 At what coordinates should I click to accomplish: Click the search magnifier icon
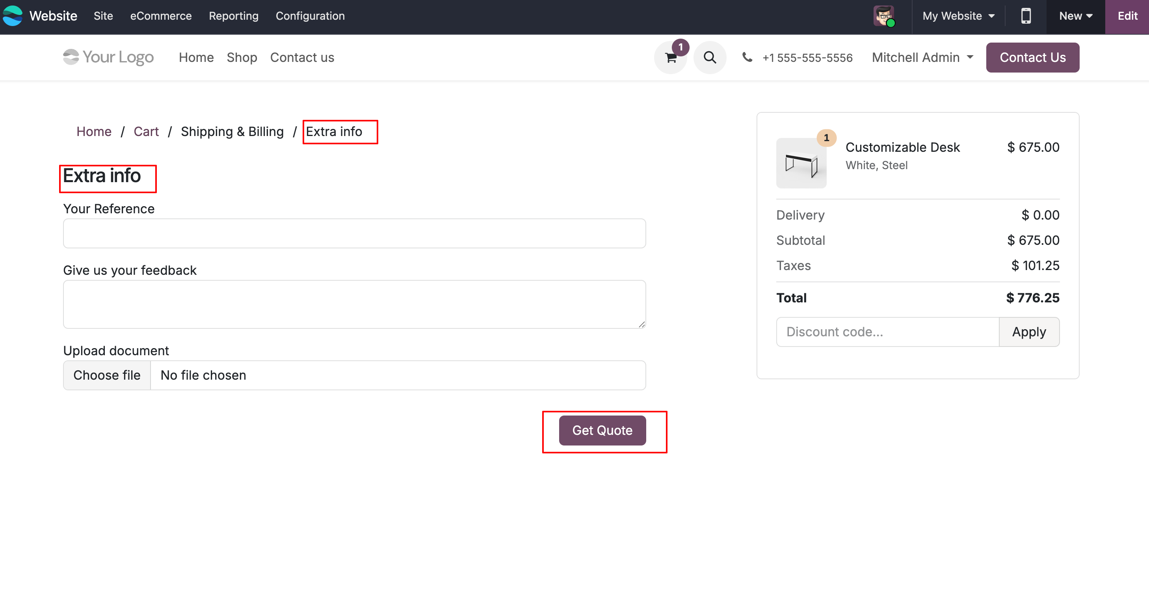[710, 58]
